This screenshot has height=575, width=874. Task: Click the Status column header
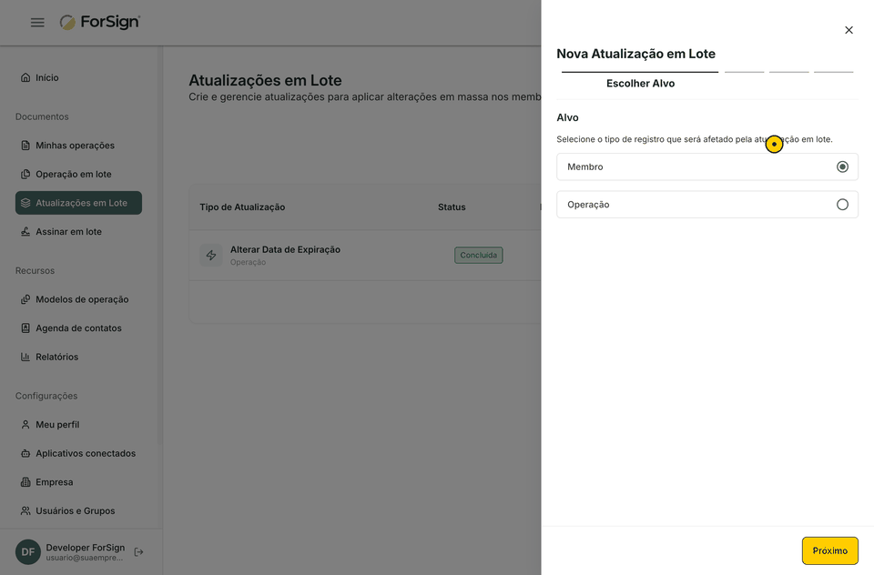452,207
